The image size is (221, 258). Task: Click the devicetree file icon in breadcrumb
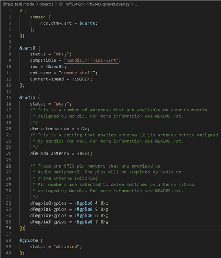tap(61, 4)
